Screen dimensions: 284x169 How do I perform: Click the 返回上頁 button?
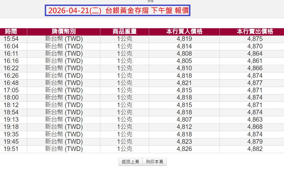pos(131,162)
